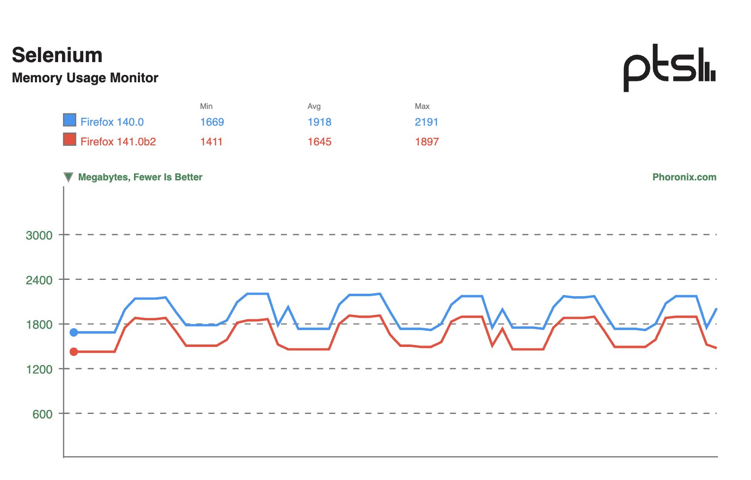Click the Memory Usage Monitor subtitle

point(85,78)
